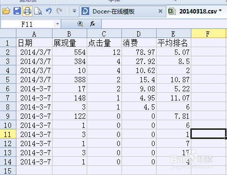Select row 5 header
227x175 pixels.
tap(8, 79)
